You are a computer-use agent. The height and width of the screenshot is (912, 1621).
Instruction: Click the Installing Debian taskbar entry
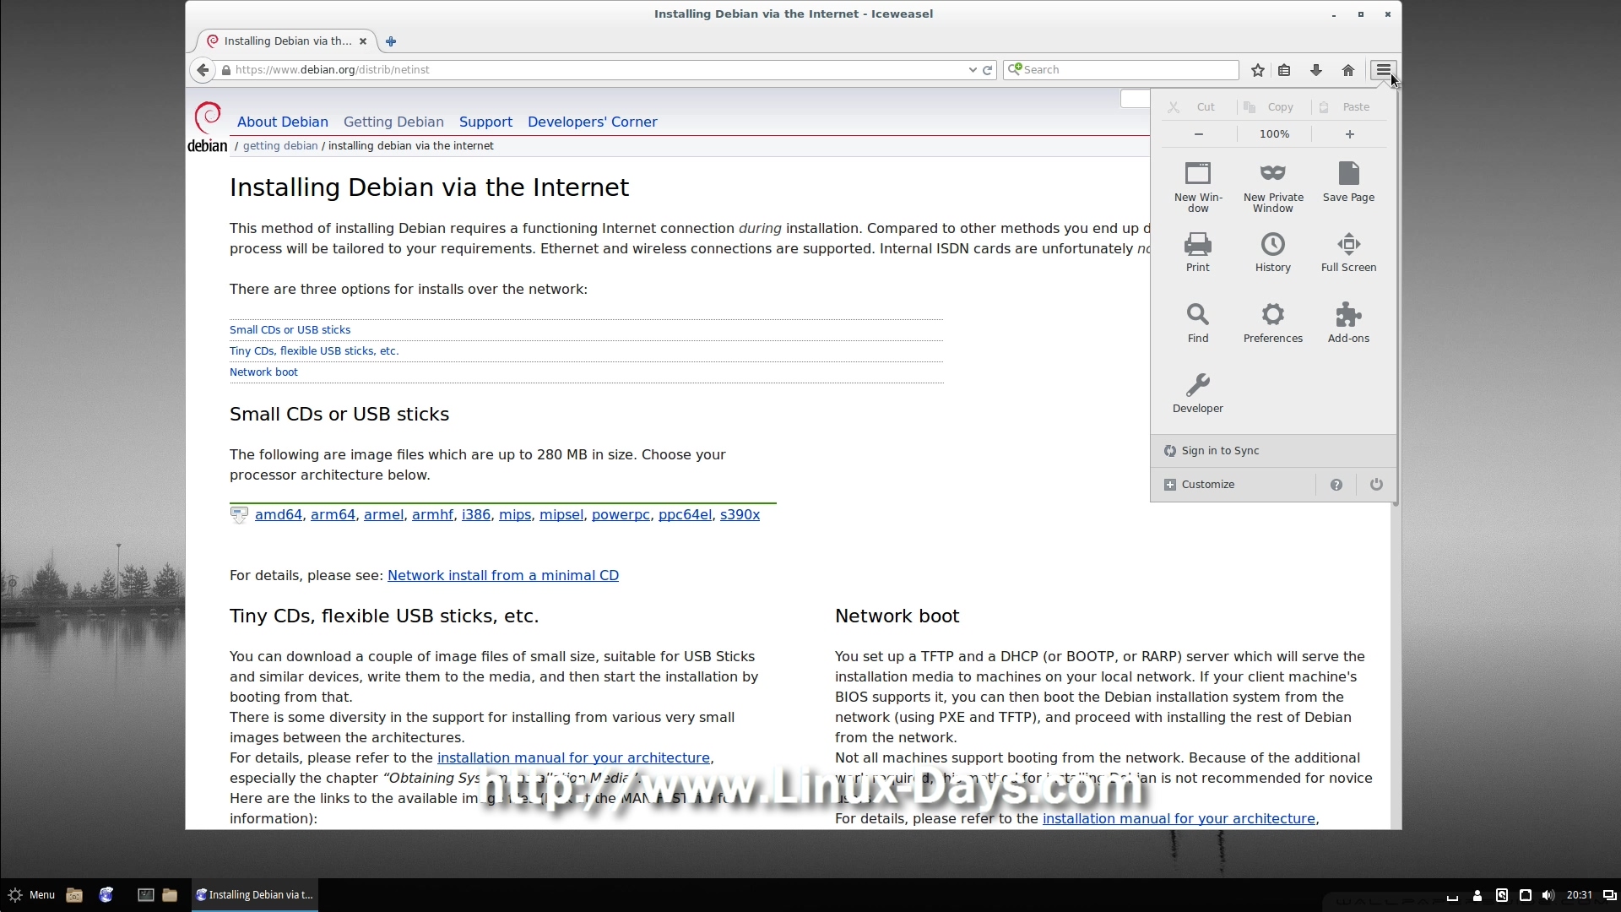click(x=255, y=895)
